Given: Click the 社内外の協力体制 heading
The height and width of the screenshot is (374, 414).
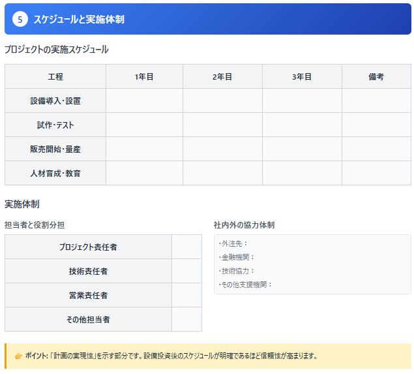Looking at the screenshot, I should point(244,225).
